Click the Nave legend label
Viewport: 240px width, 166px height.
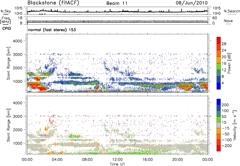(x=228, y=21)
